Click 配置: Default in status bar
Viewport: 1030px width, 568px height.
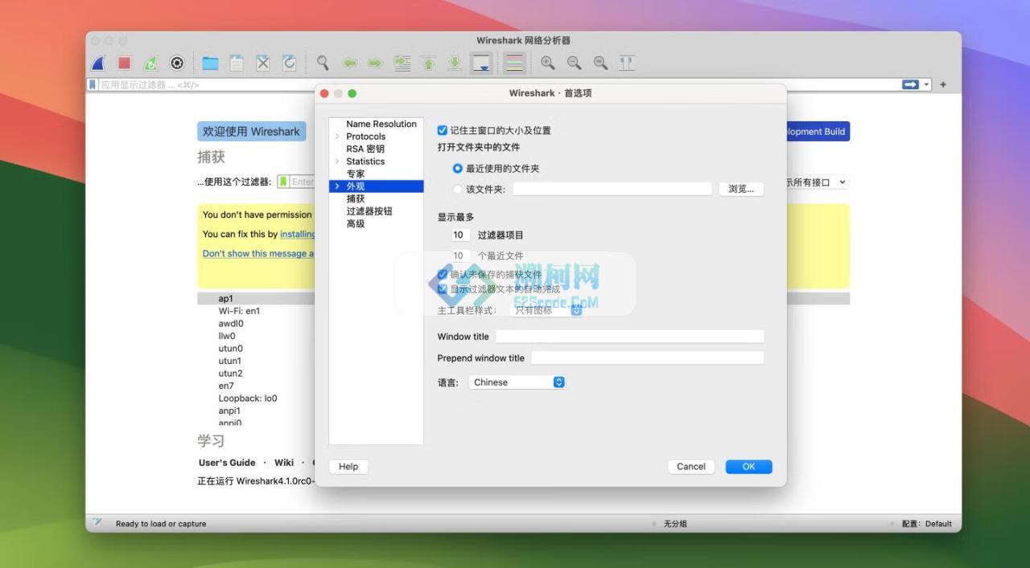point(926,524)
